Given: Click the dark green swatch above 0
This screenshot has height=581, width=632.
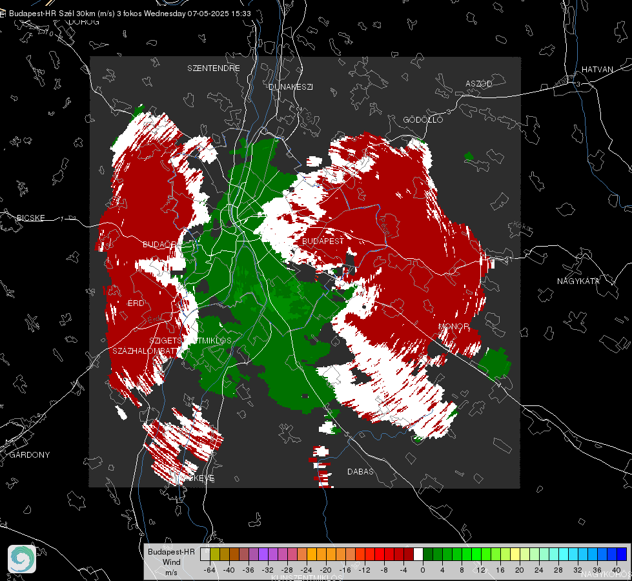Looking at the screenshot, I should pos(428,555).
